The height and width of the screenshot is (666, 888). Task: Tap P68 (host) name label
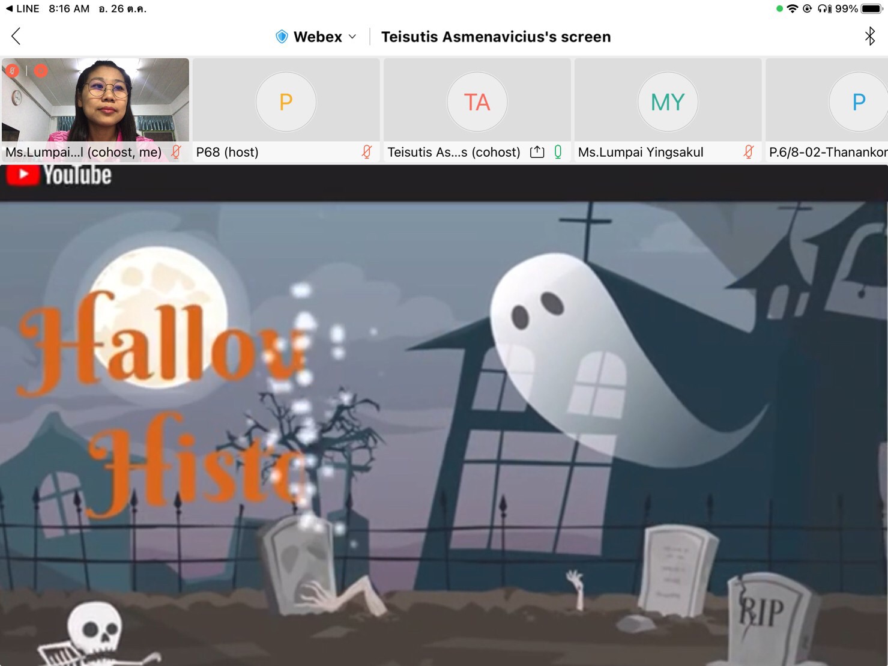(x=227, y=152)
